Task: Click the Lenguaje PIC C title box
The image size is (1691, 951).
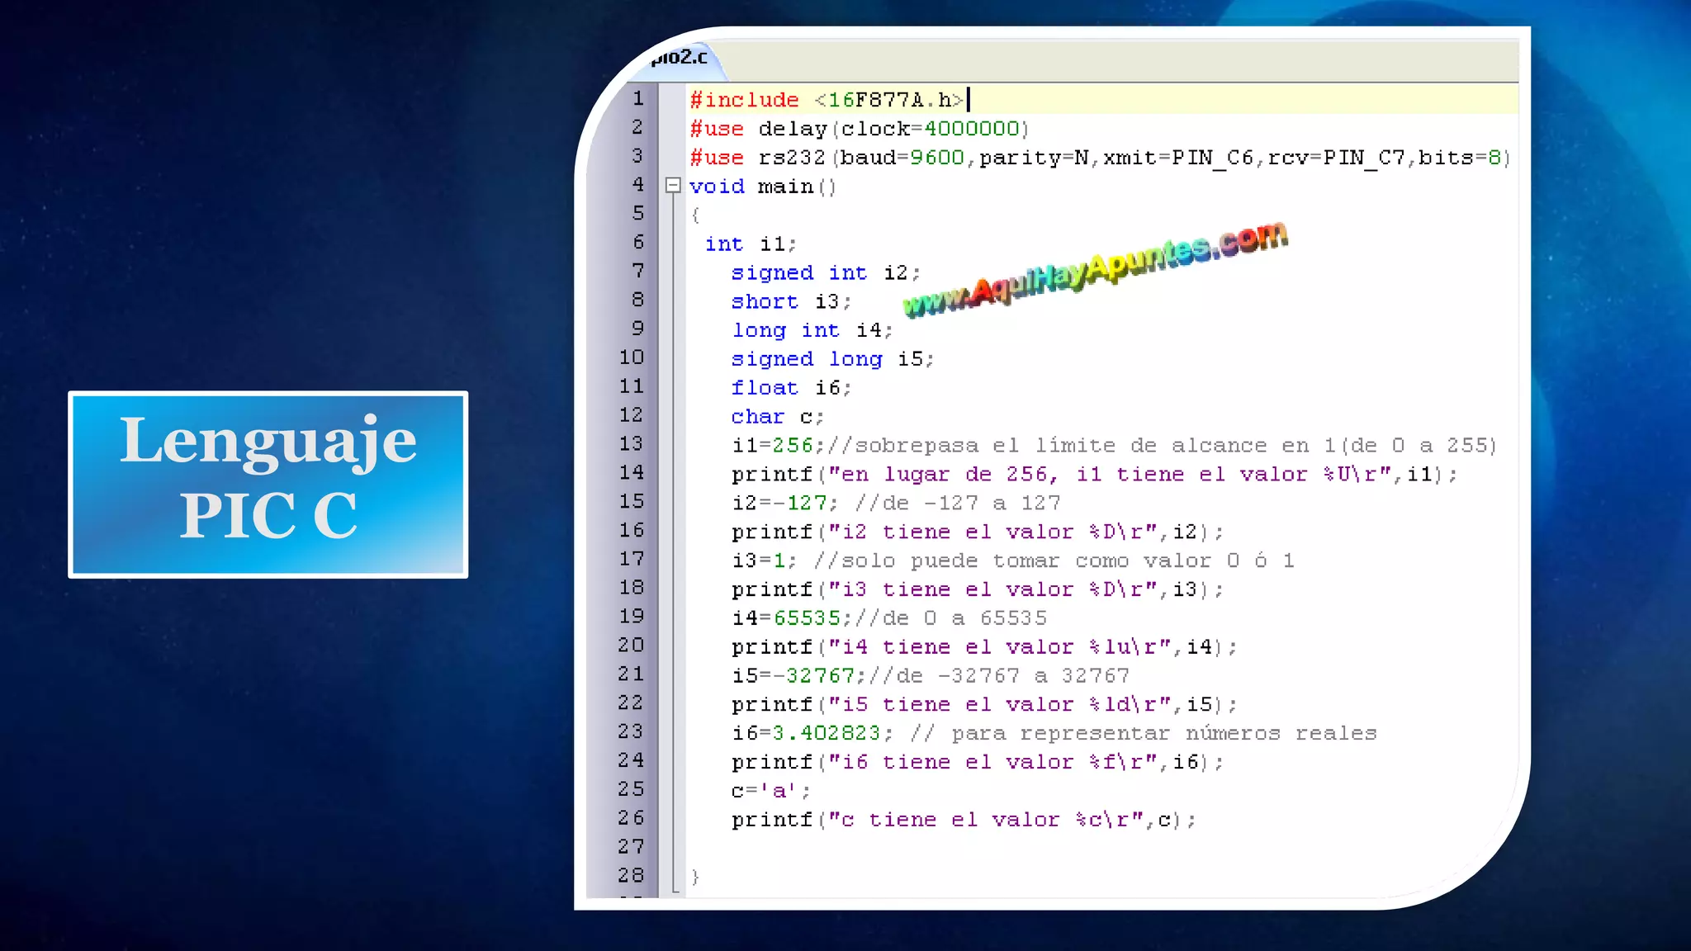Action: click(268, 485)
